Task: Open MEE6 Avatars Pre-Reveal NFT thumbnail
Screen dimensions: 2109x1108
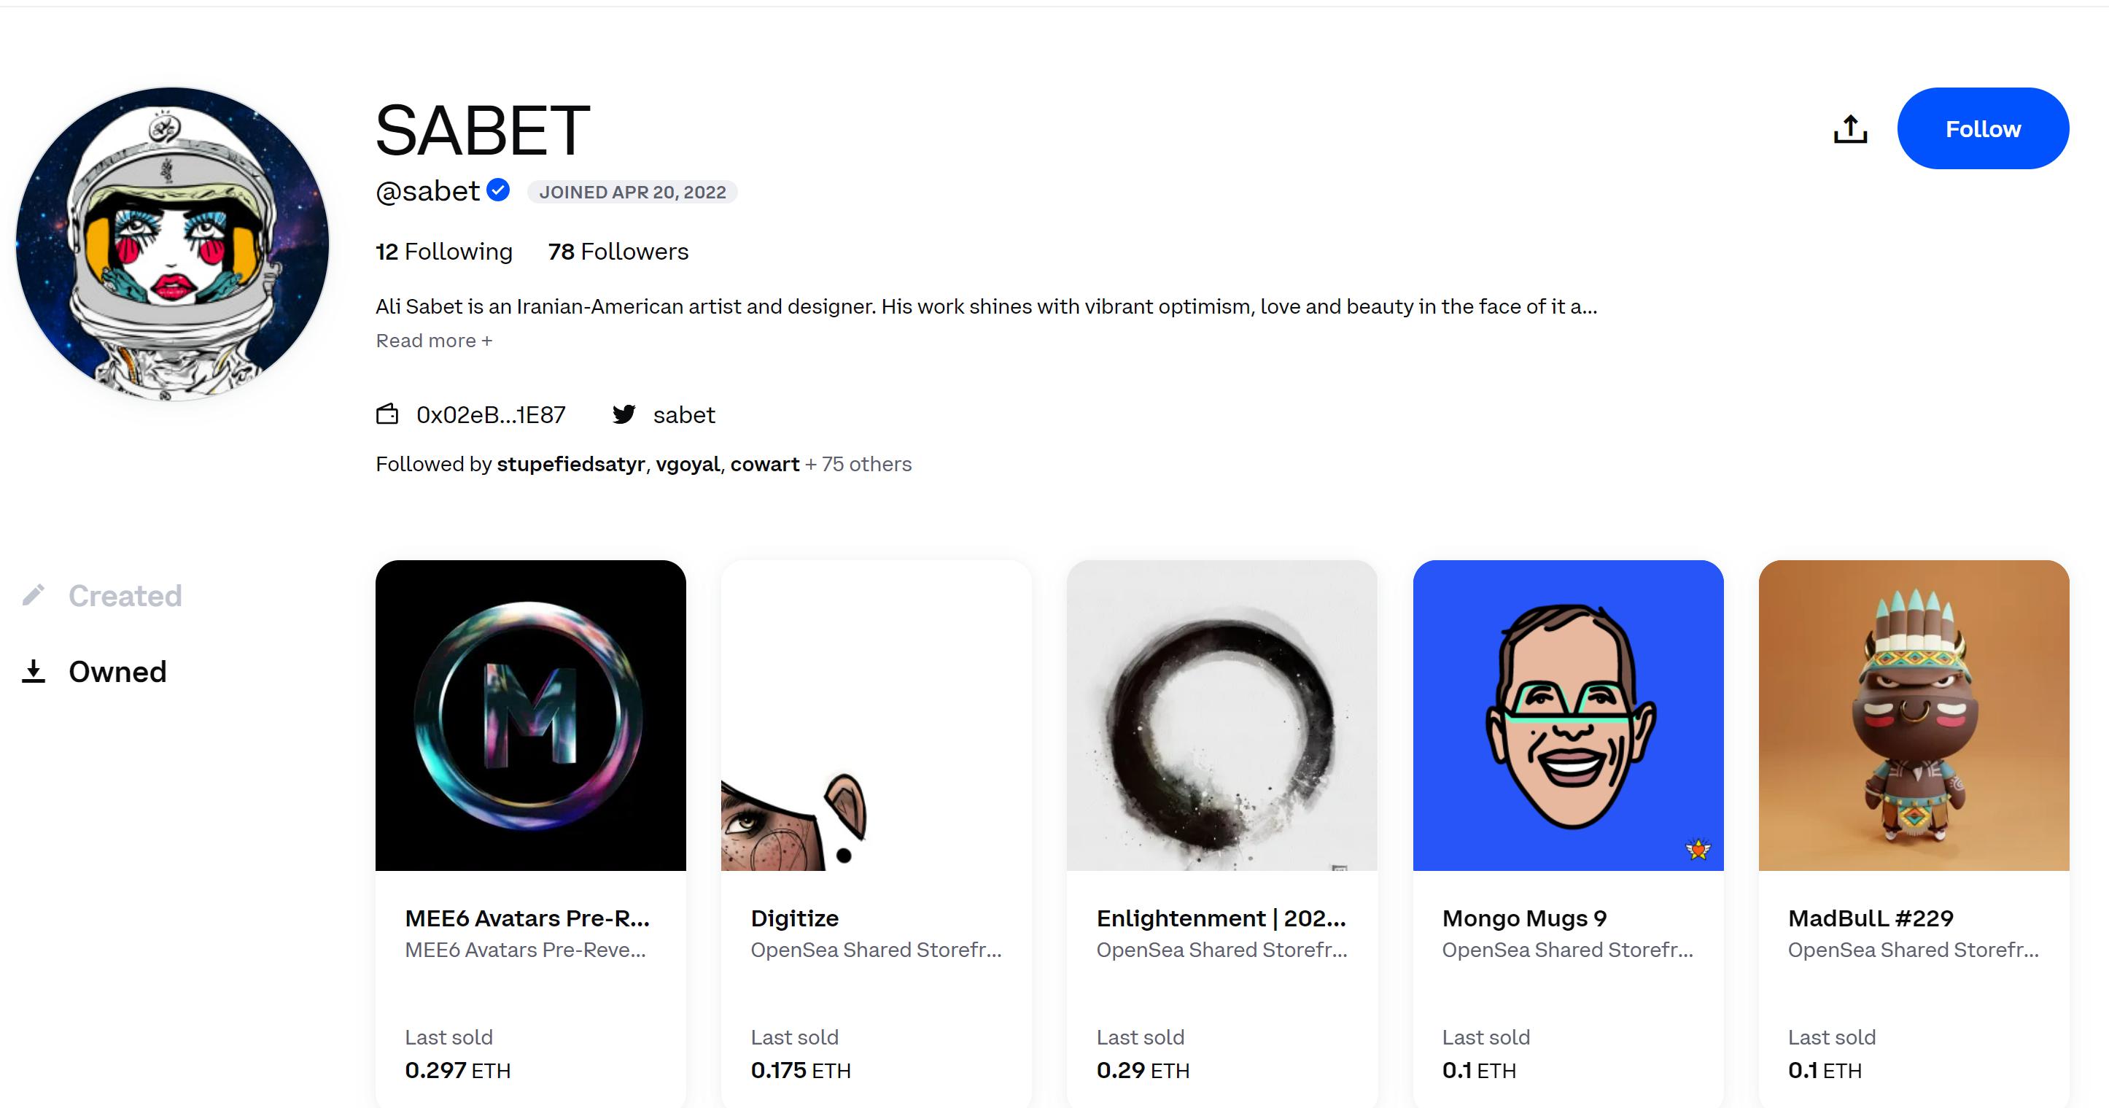Action: click(x=530, y=715)
